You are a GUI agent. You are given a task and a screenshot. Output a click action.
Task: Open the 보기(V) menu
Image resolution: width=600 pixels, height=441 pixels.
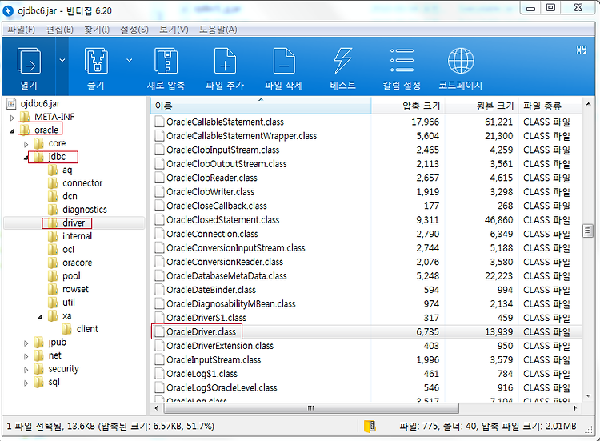pyautogui.click(x=174, y=30)
